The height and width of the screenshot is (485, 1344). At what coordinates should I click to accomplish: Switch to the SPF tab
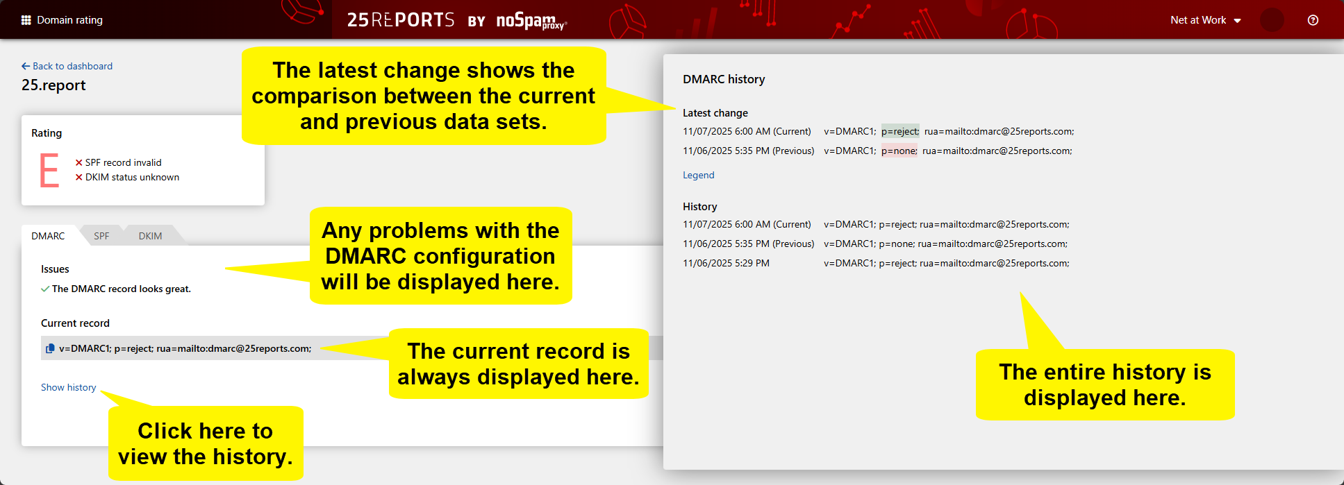pyautogui.click(x=101, y=236)
